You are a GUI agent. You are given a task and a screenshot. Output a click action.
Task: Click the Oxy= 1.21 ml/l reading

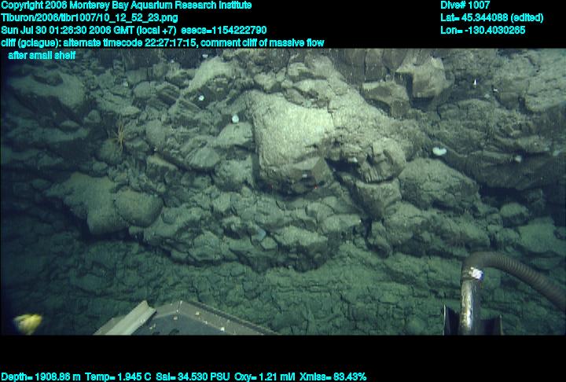coord(265,377)
